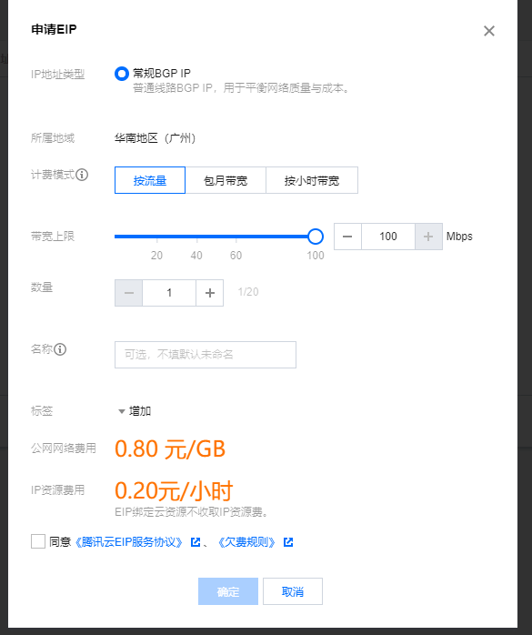Expand the 标签 增加 section

(135, 411)
